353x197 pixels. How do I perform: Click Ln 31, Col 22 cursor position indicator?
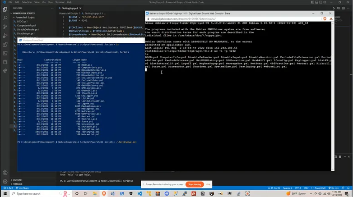274,188
